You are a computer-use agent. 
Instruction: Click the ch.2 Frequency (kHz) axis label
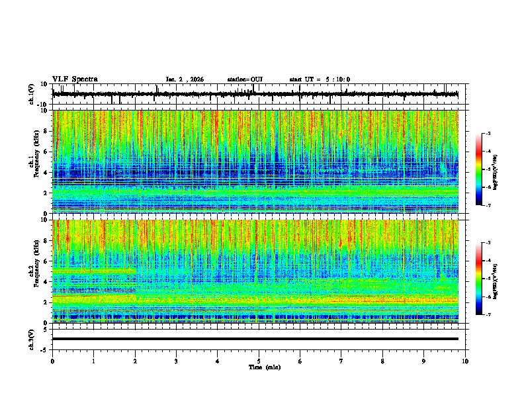(x=36, y=263)
